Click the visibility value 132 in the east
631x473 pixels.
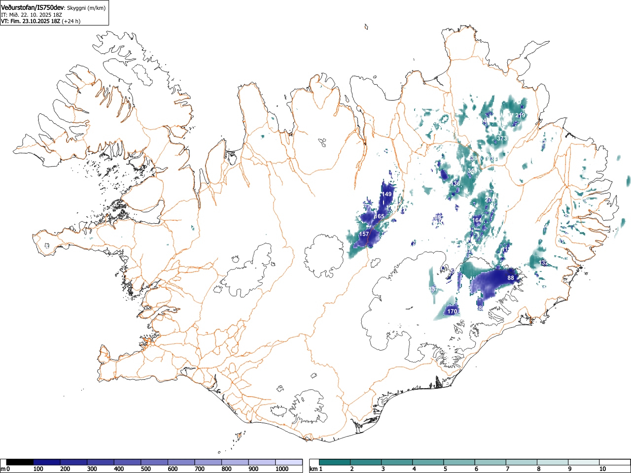543,263
